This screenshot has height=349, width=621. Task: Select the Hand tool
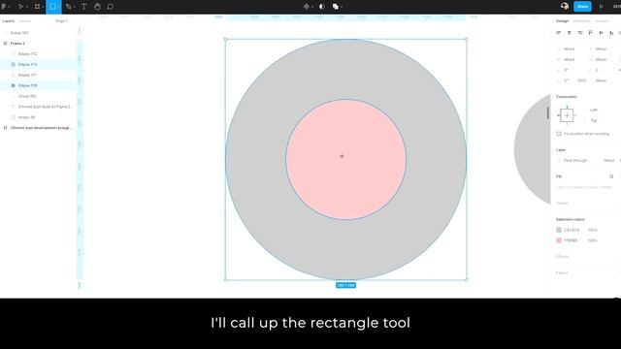pyautogui.click(x=97, y=7)
